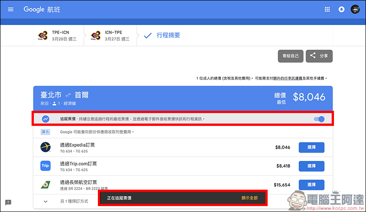This screenshot has width=366, height=212.
Task: Open the 額外的行李託運費 link
Action: 288,78
